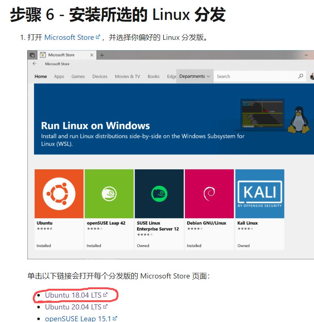Switch to the Books section

point(153,76)
